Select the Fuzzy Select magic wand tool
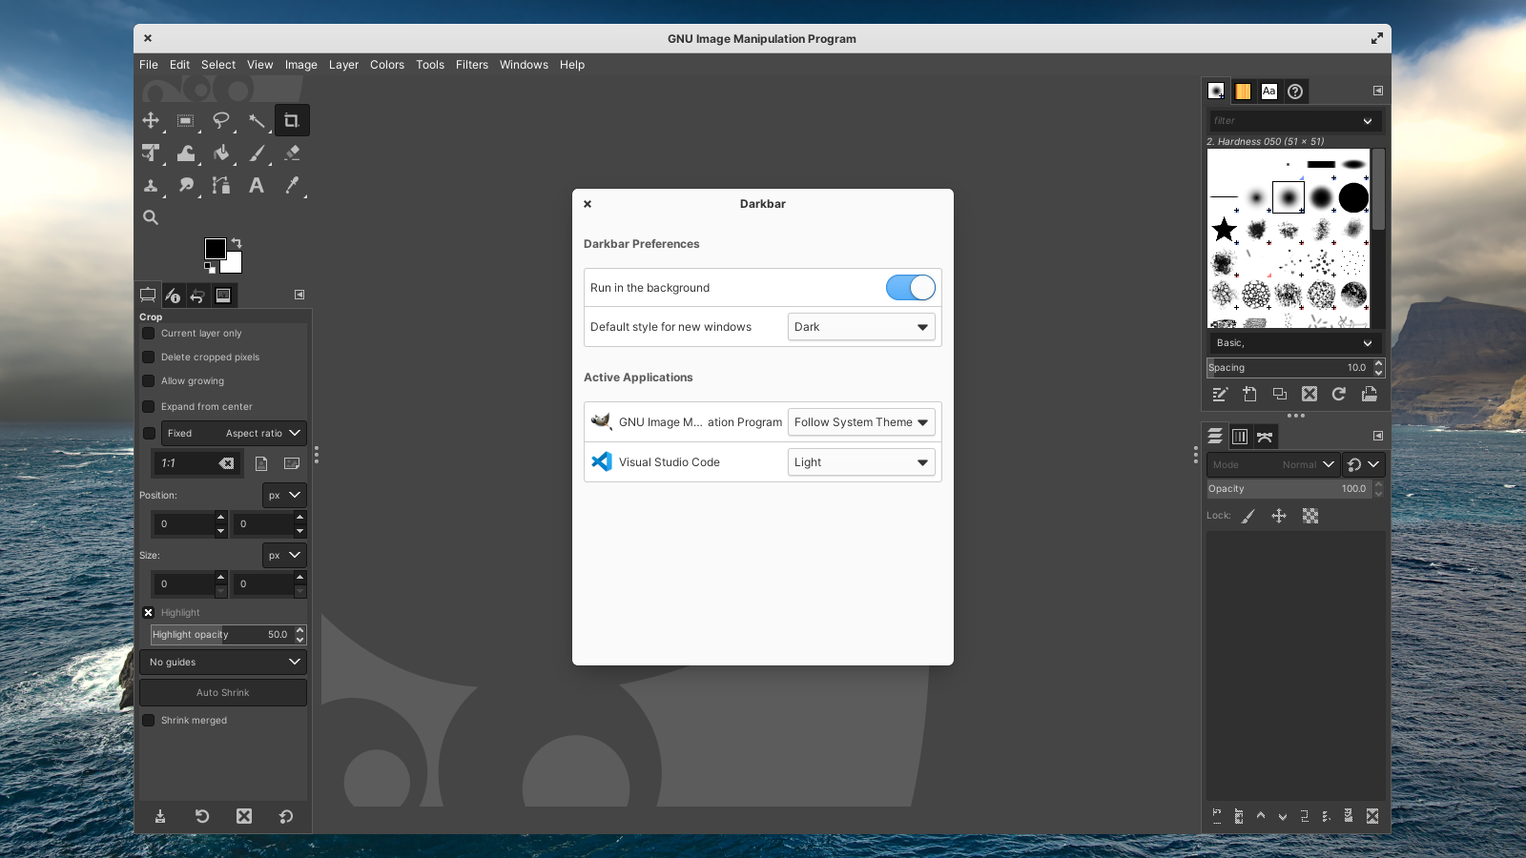Viewport: 1526px width, 858px height. point(258,120)
